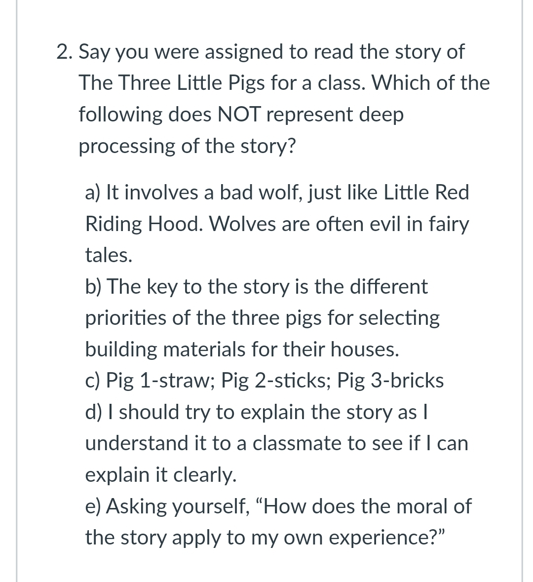The image size is (533, 582).
Task: Click the "e)" option label
Action: click(93, 506)
